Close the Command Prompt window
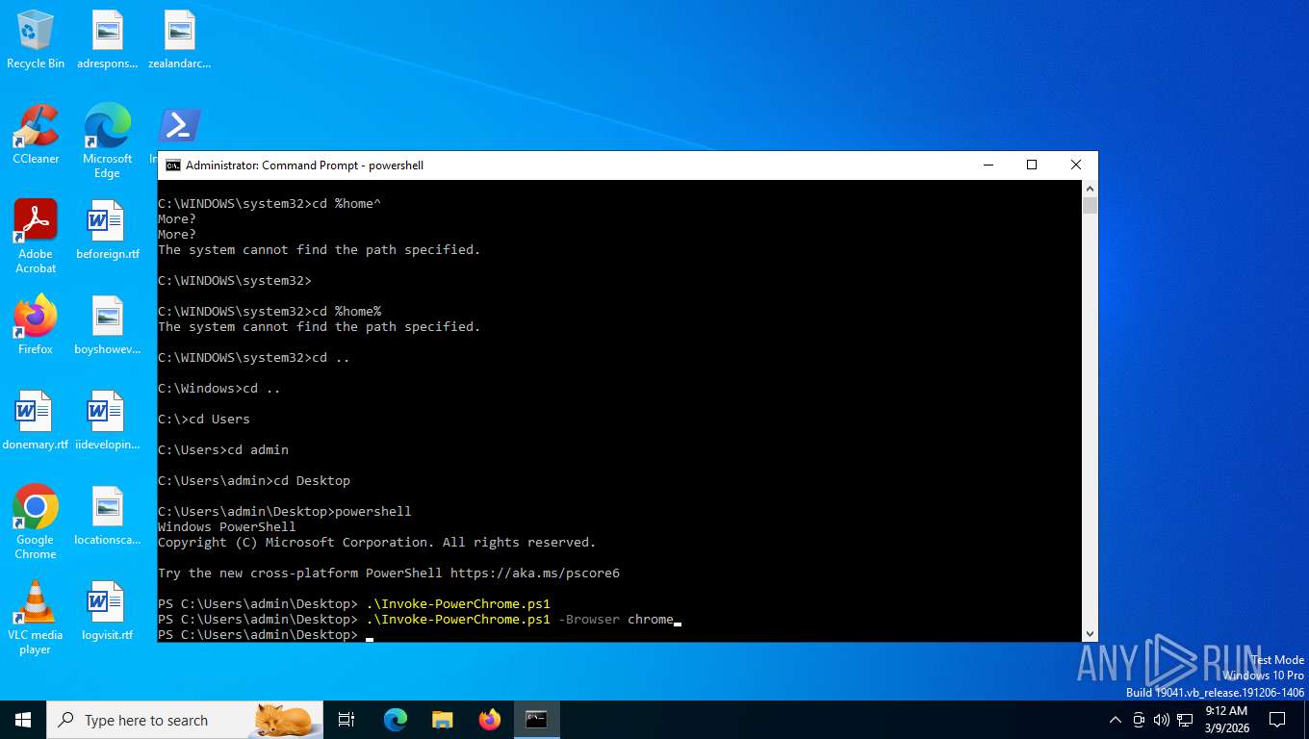This screenshot has height=739, width=1309. [1076, 166]
